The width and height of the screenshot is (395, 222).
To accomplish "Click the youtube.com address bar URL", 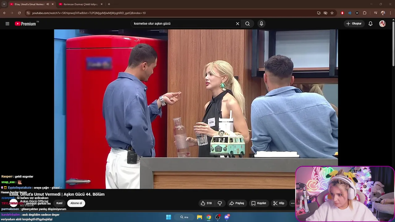I will tap(89, 13).
